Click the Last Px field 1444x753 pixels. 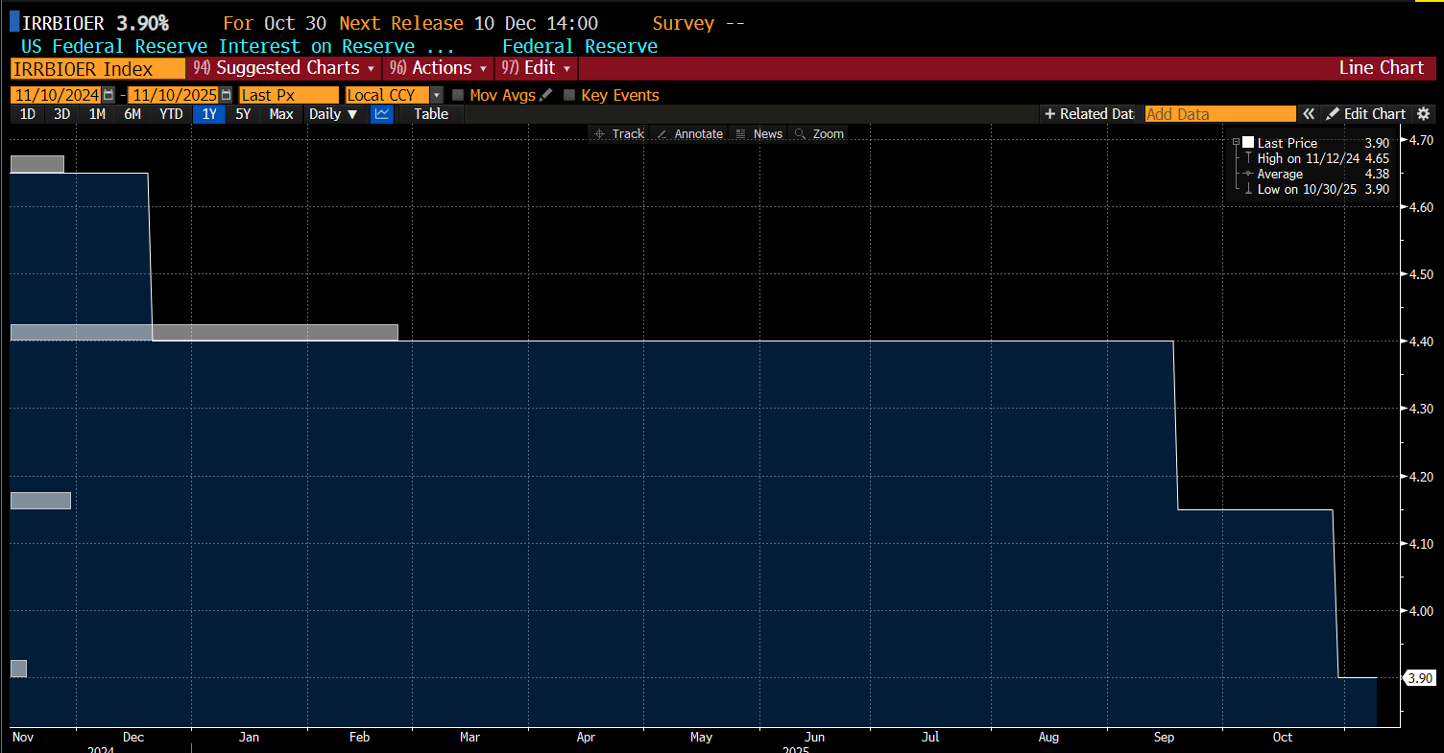click(288, 95)
